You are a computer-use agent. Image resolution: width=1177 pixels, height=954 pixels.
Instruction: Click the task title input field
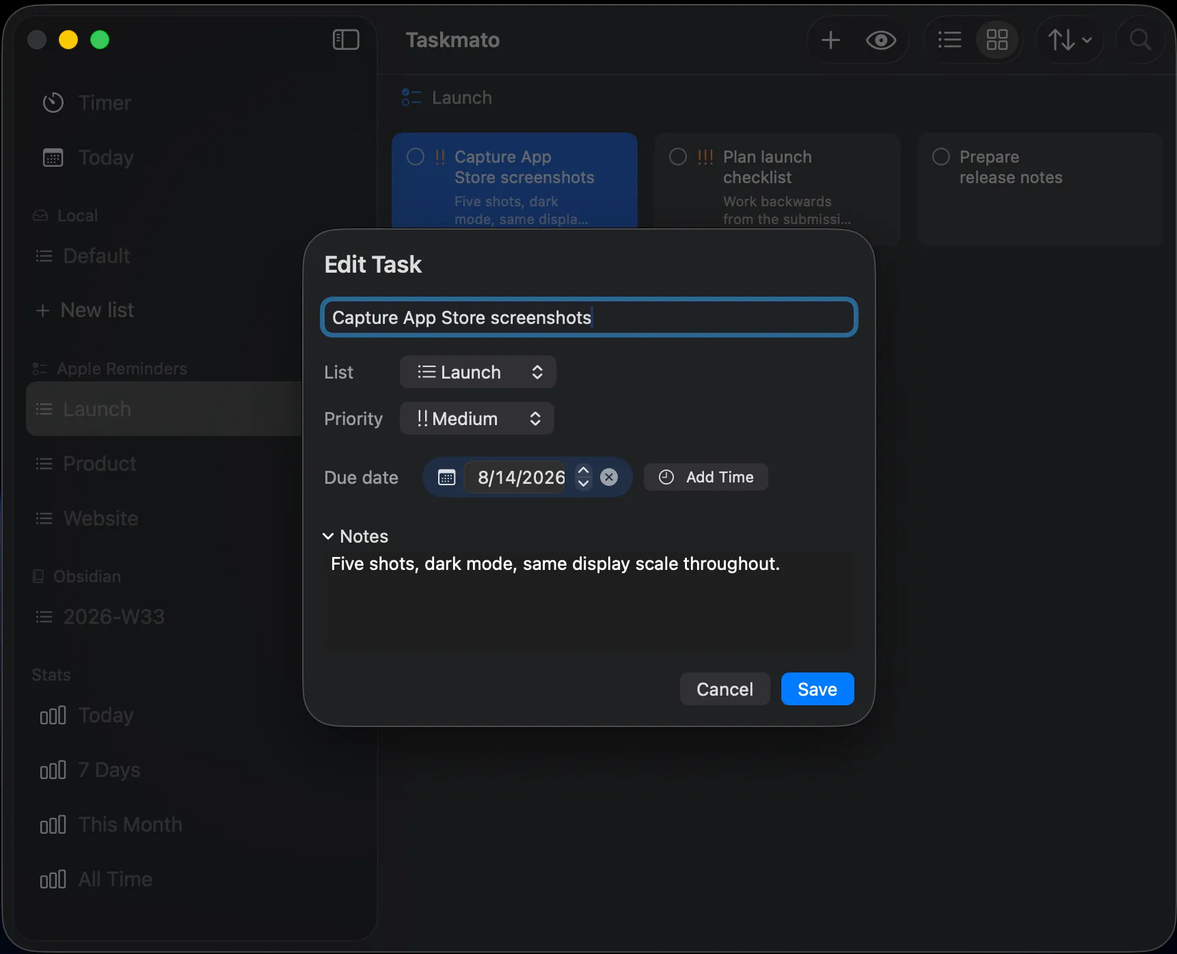589,317
